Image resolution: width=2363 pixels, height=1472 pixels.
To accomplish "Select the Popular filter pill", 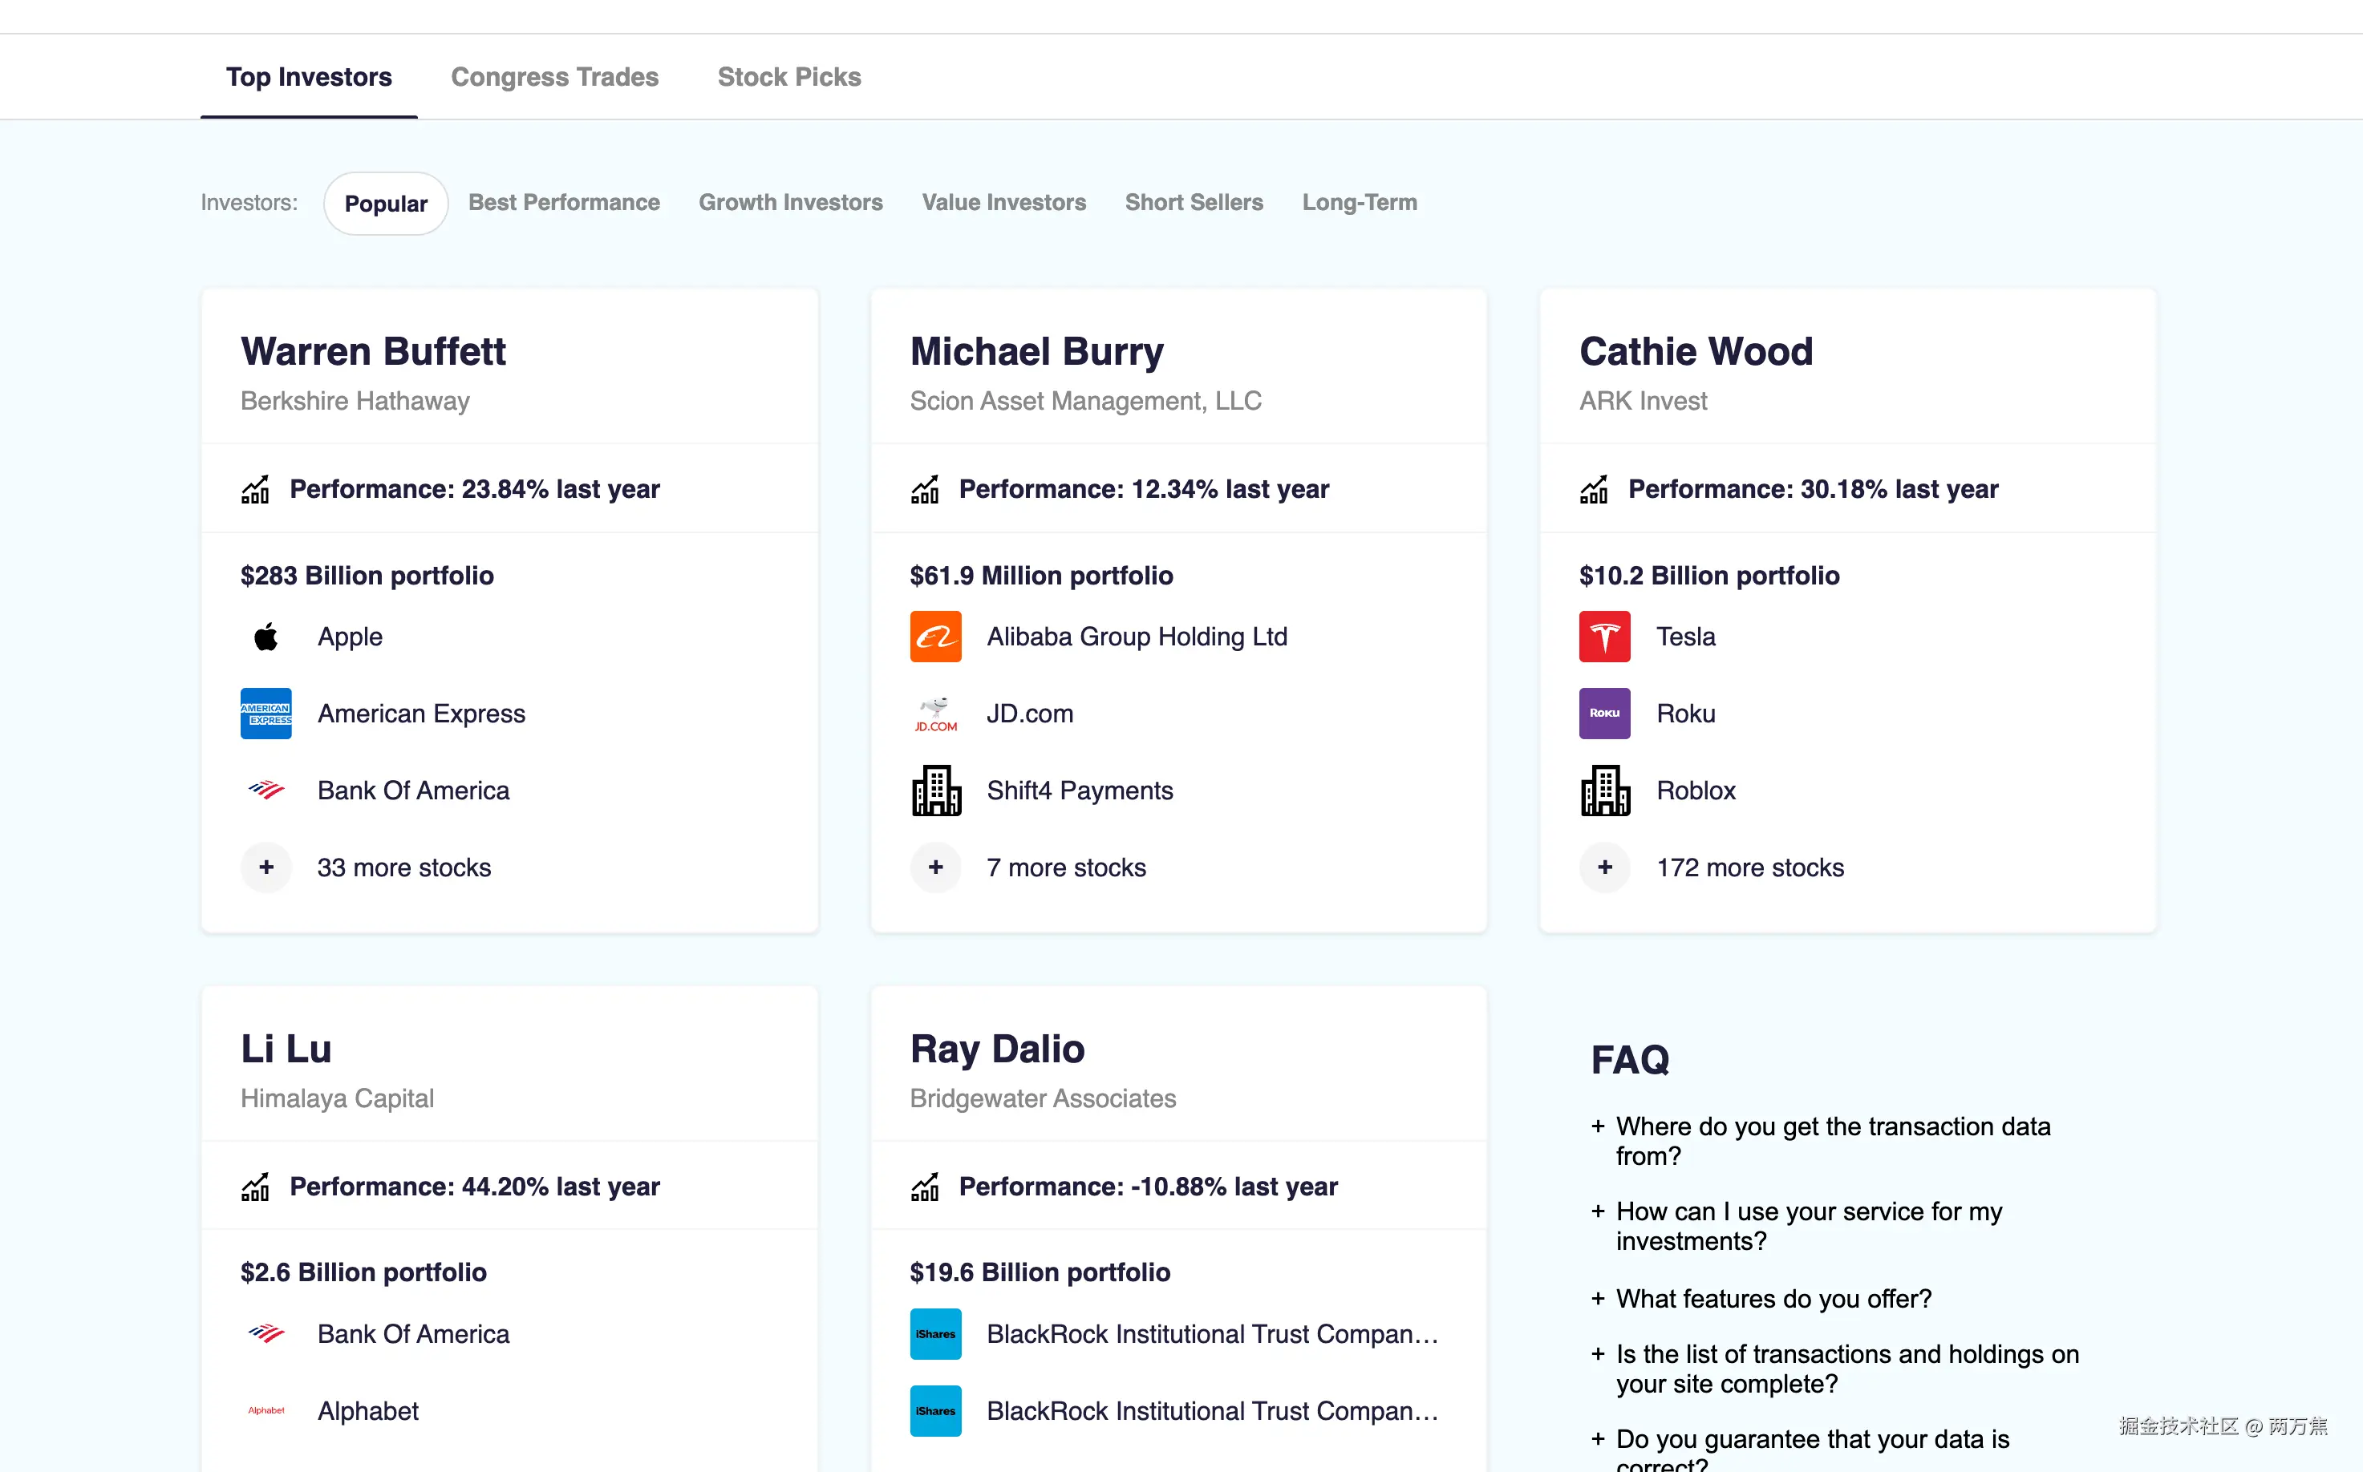I will pos(386,204).
